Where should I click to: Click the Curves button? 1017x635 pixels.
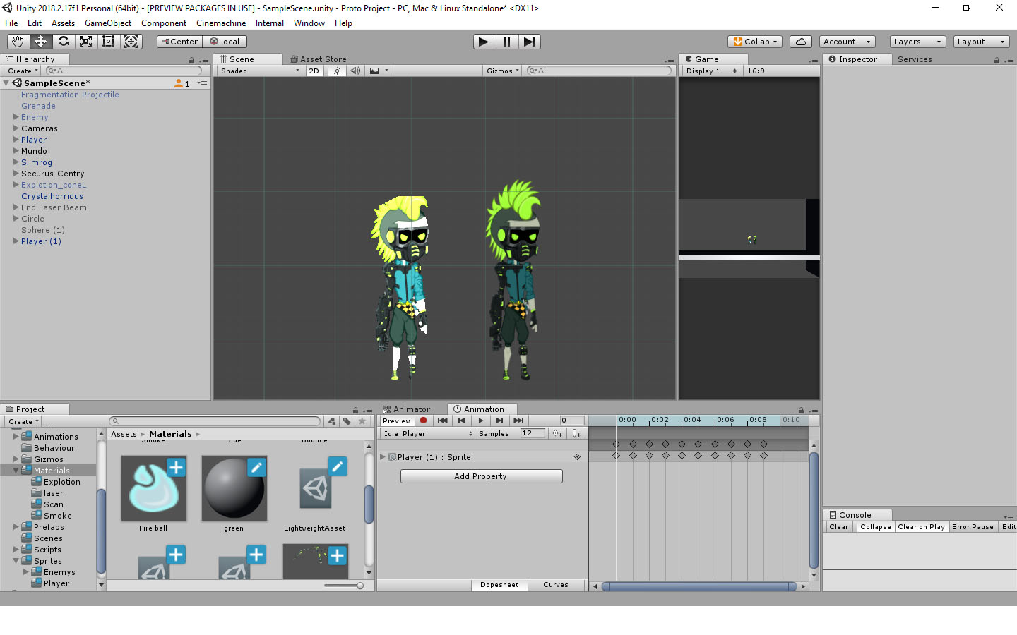tap(556, 585)
